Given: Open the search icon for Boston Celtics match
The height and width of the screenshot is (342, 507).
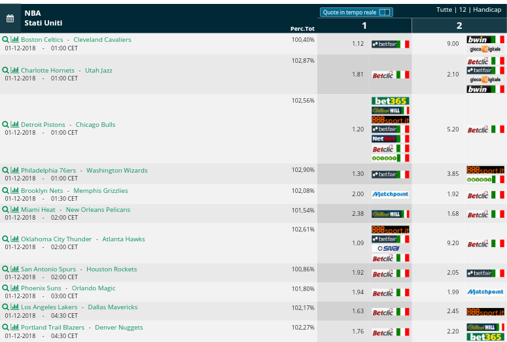Looking at the screenshot, I should (5, 39).
